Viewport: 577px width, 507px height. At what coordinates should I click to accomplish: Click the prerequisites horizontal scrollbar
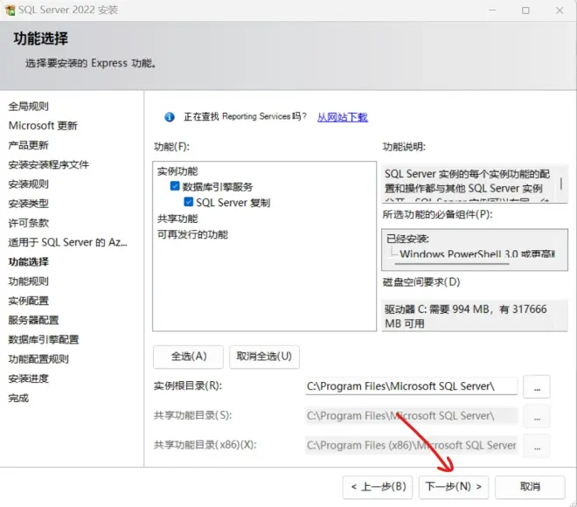pos(452,264)
